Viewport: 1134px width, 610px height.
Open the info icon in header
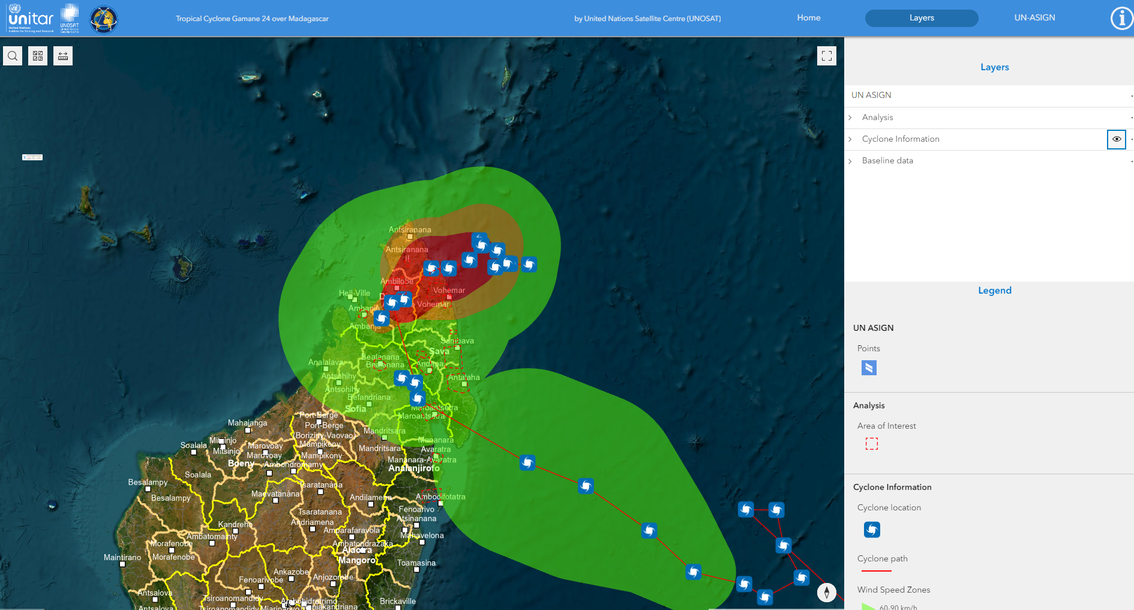pyautogui.click(x=1121, y=18)
